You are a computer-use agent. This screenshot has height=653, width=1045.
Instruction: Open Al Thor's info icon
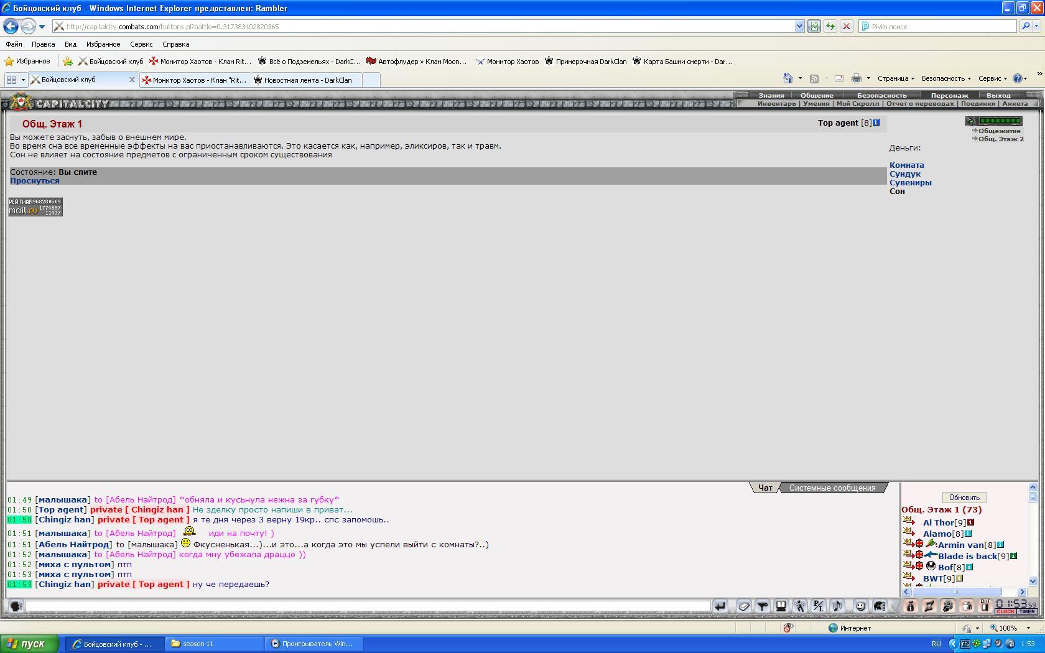[970, 522]
